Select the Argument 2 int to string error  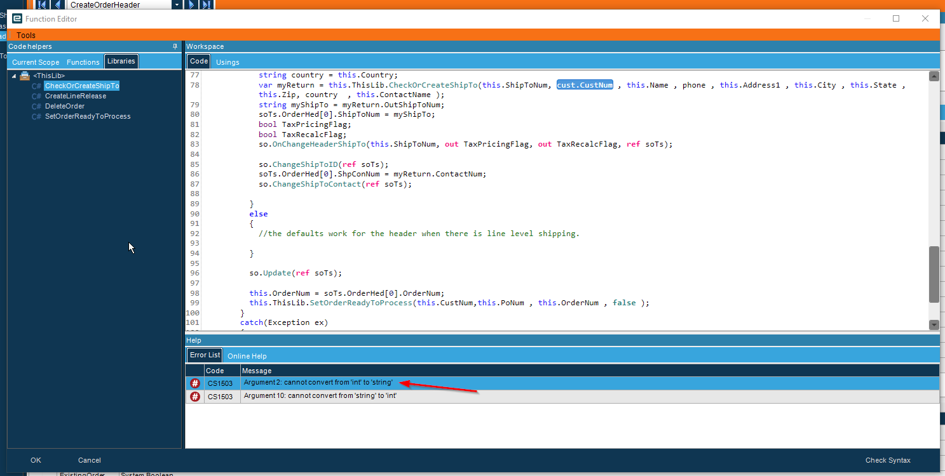point(319,383)
